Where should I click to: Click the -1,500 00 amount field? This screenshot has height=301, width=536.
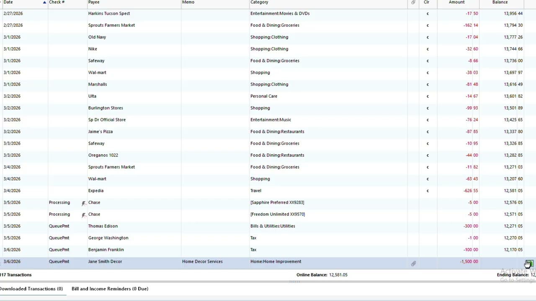[469, 261]
